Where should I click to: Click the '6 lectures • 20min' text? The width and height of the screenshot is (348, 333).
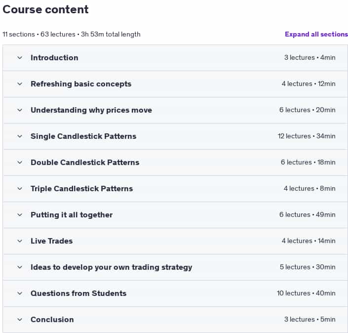[308, 110]
